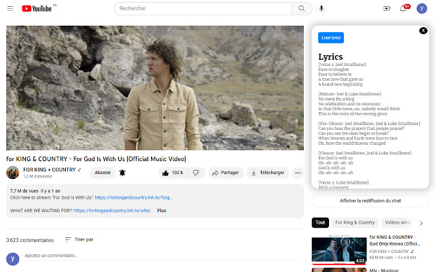
Task: Click the 3 623 commentaires heading
Action: pos(30,240)
